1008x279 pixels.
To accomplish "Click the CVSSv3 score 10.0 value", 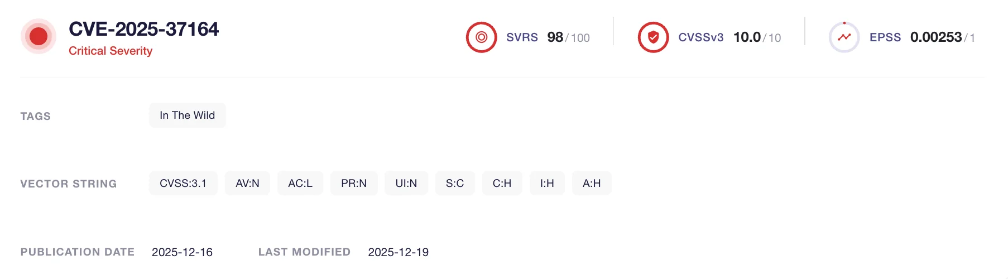I will pyautogui.click(x=747, y=37).
